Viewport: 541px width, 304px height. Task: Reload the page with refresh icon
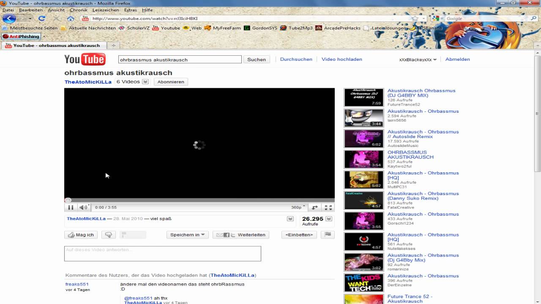click(41, 19)
